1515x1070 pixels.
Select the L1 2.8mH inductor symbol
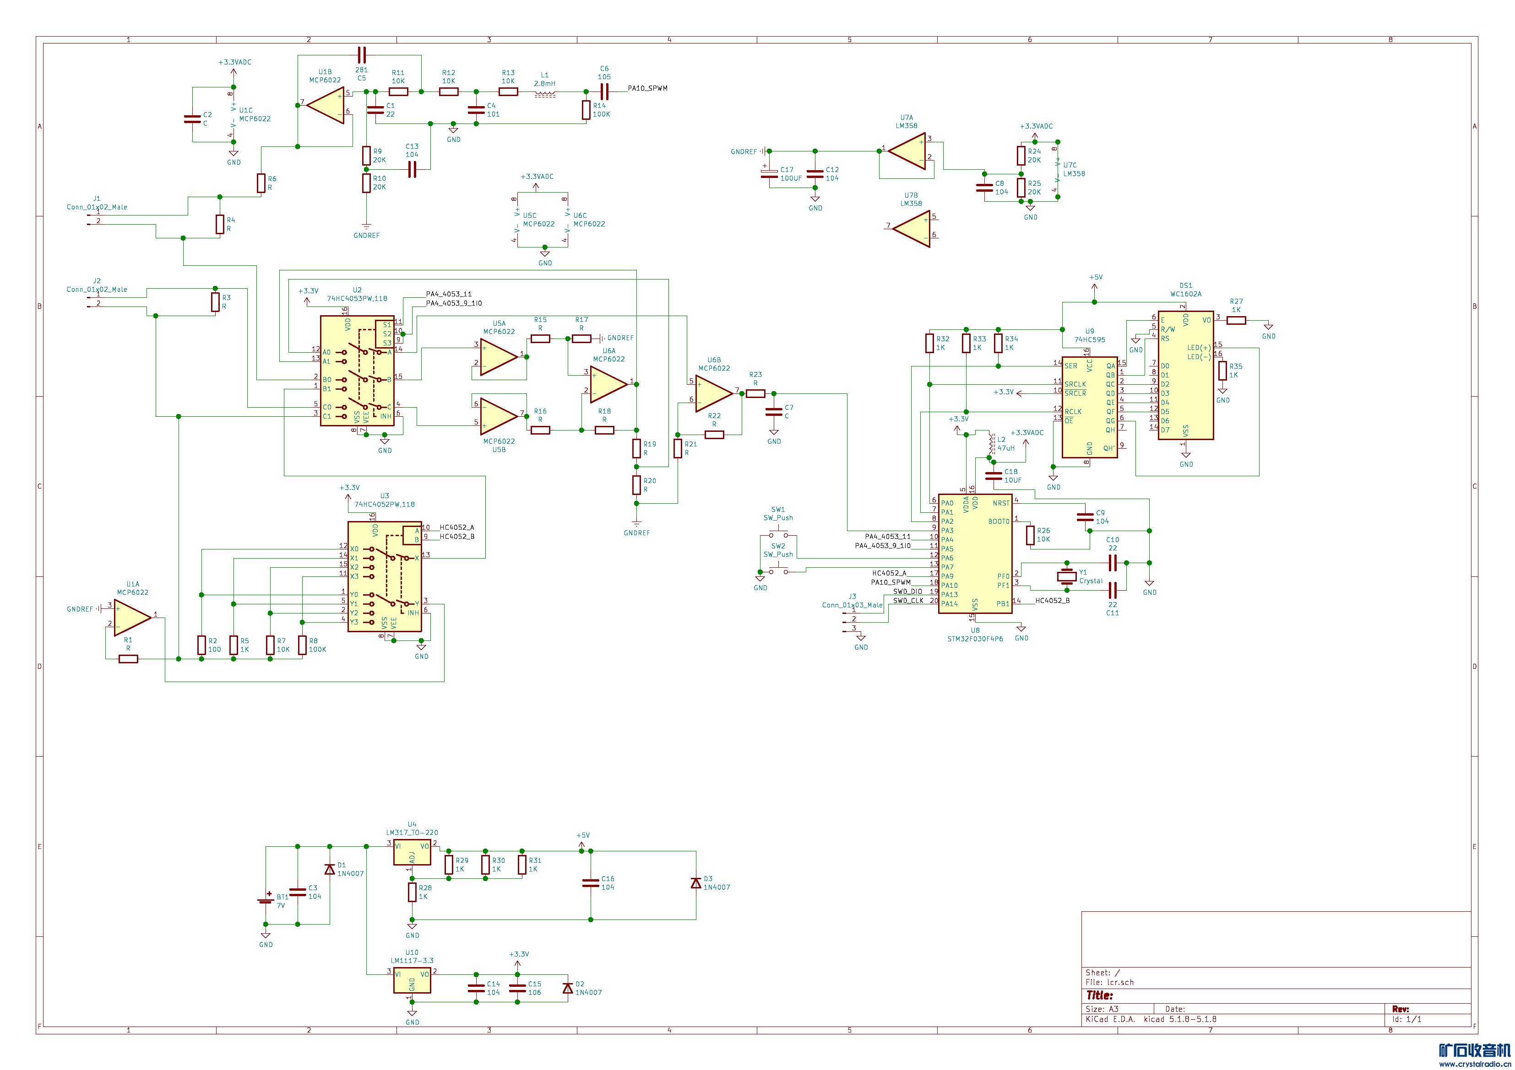click(544, 94)
